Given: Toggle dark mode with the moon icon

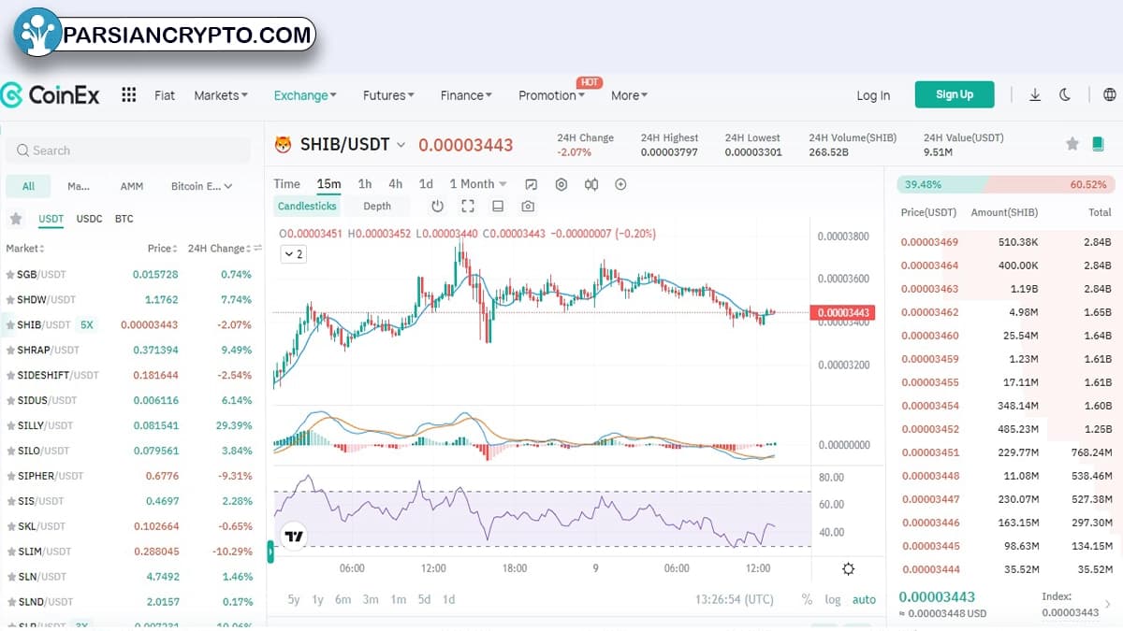Looking at the screenshot, I should click(1065, 95).
